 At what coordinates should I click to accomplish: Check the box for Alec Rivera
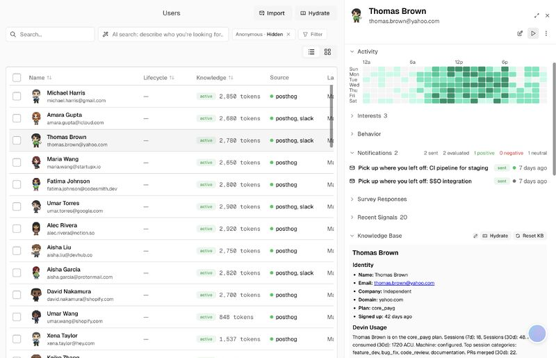coord(17,229)
